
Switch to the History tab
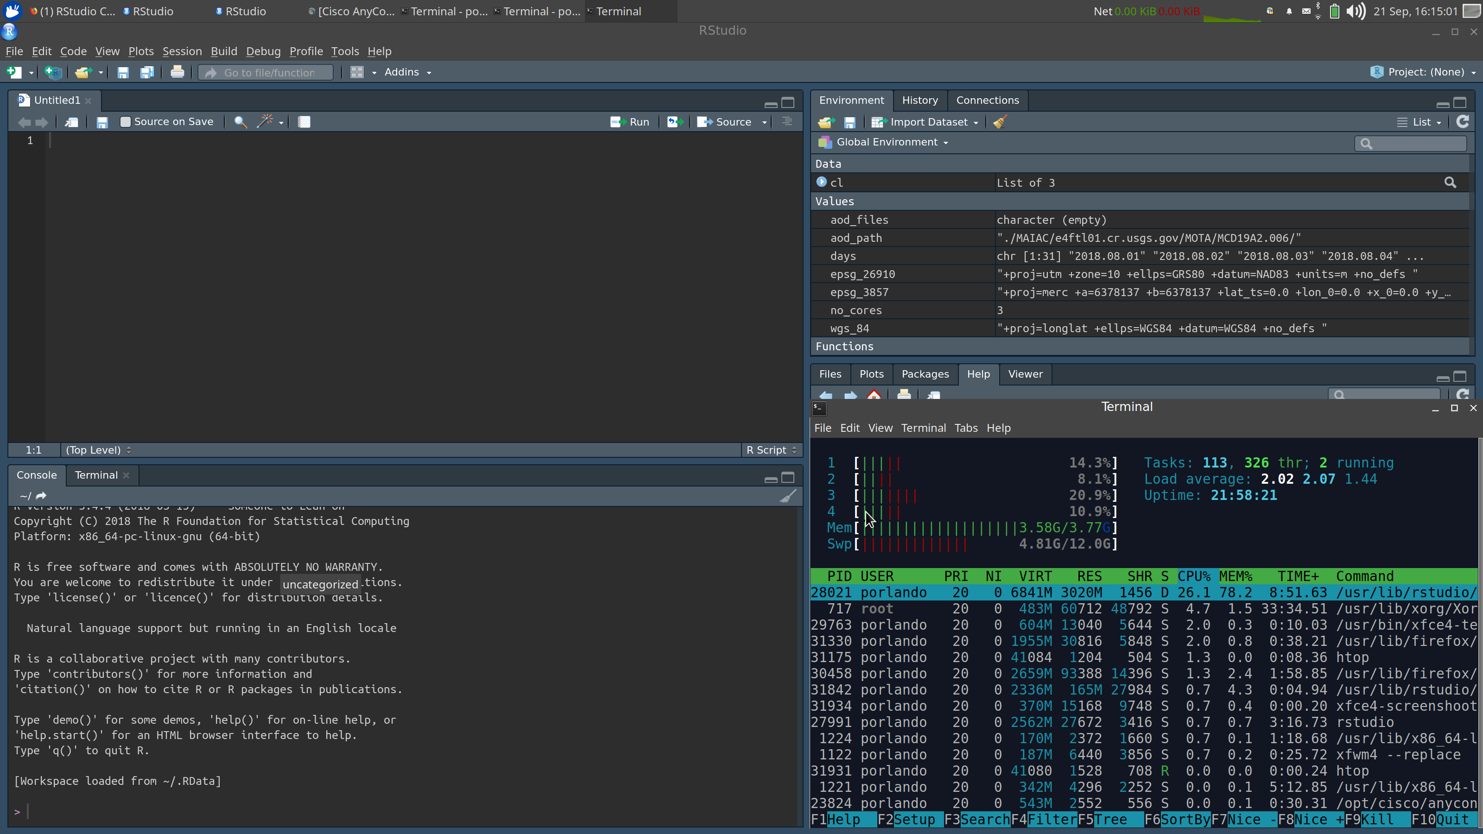click(919, 100)
